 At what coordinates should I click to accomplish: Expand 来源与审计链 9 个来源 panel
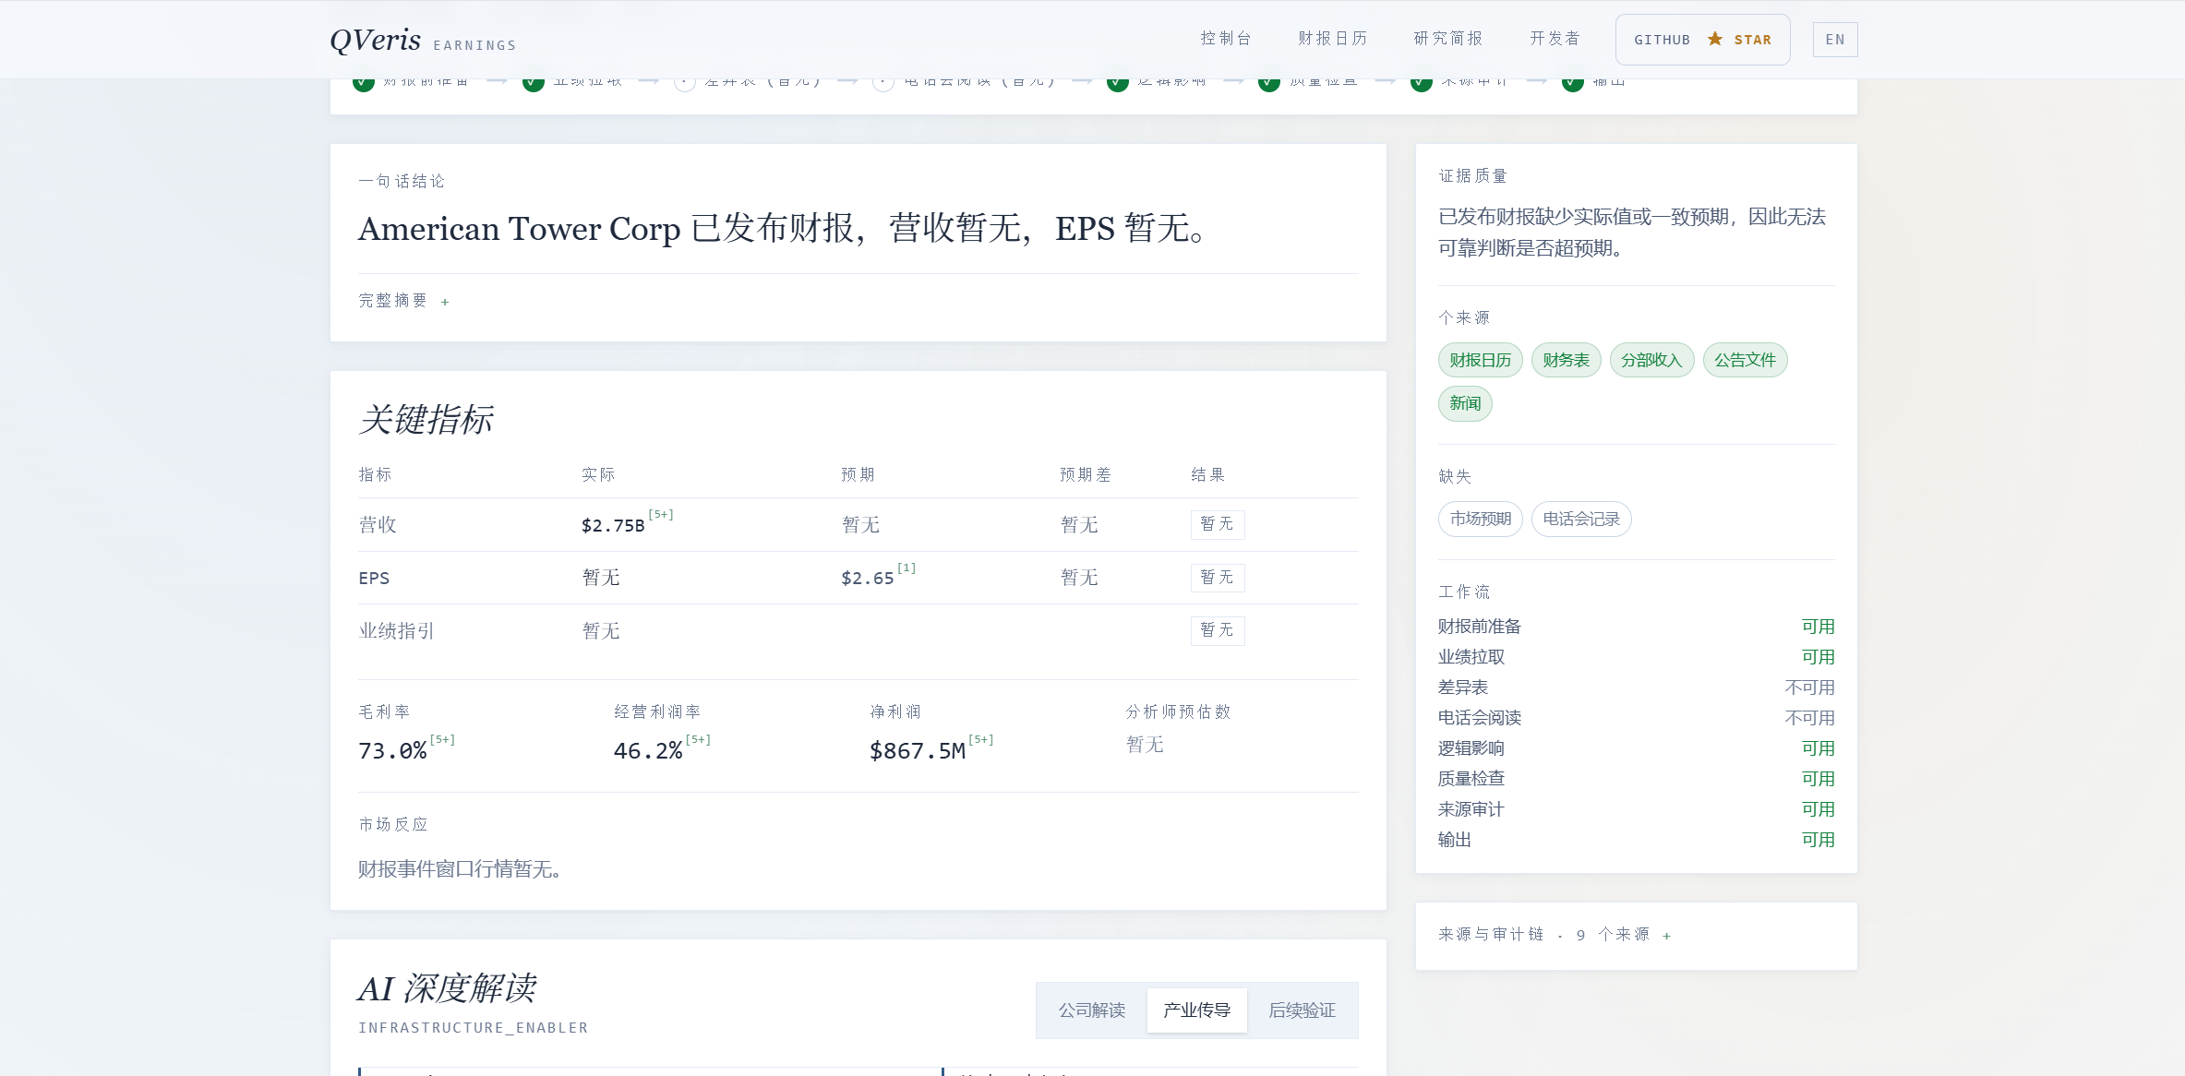pos(1555,935)
